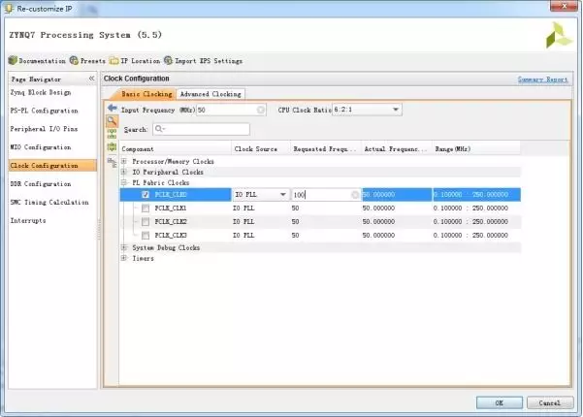Viewport: 583px width, 417px height.
Task: Collapse the Page Navigator panel
Action: point(91,79)
